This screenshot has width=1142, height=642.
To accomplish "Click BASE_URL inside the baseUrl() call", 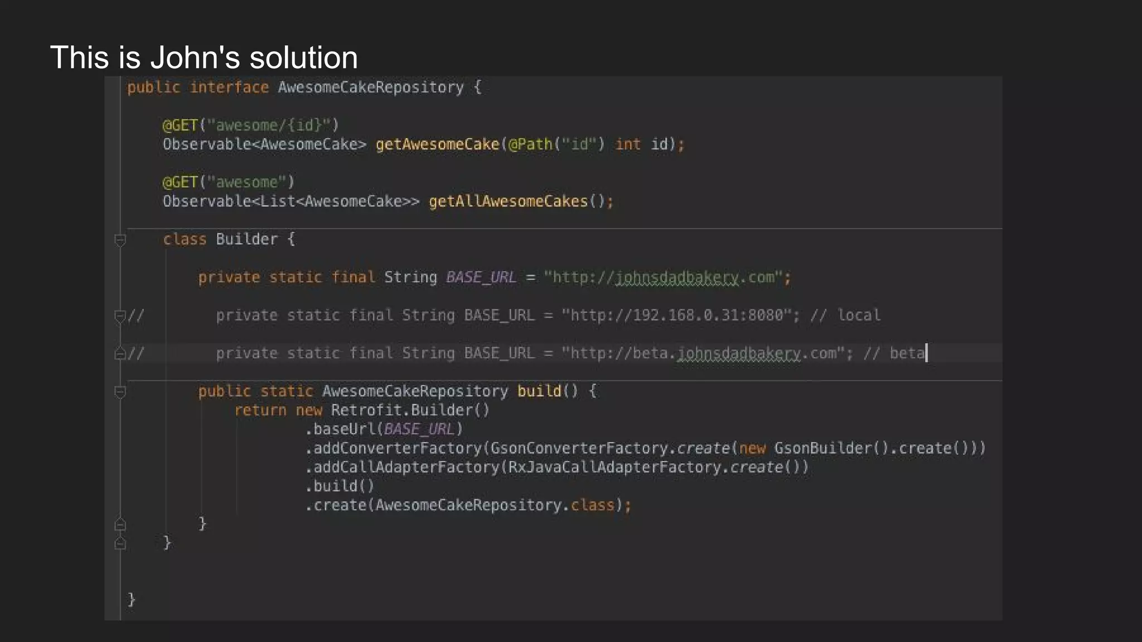I will click(419, 429).
